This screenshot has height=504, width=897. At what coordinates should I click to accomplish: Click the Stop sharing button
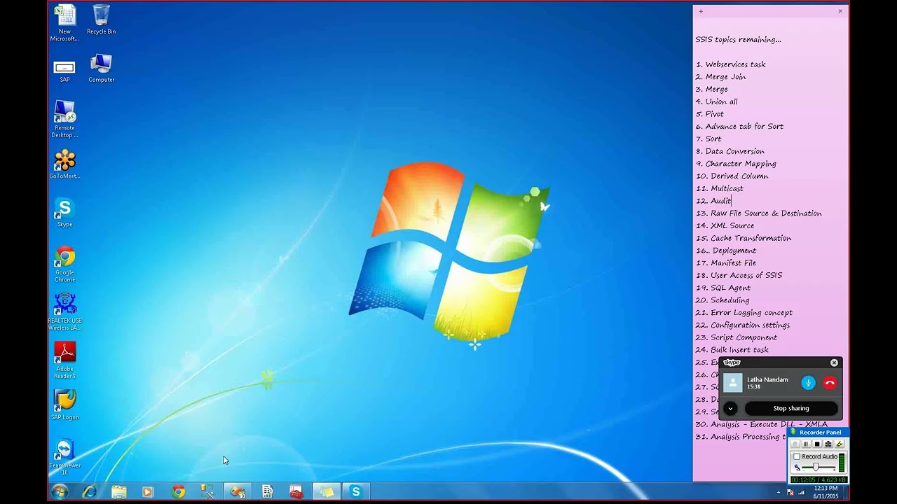coord(791,408)
